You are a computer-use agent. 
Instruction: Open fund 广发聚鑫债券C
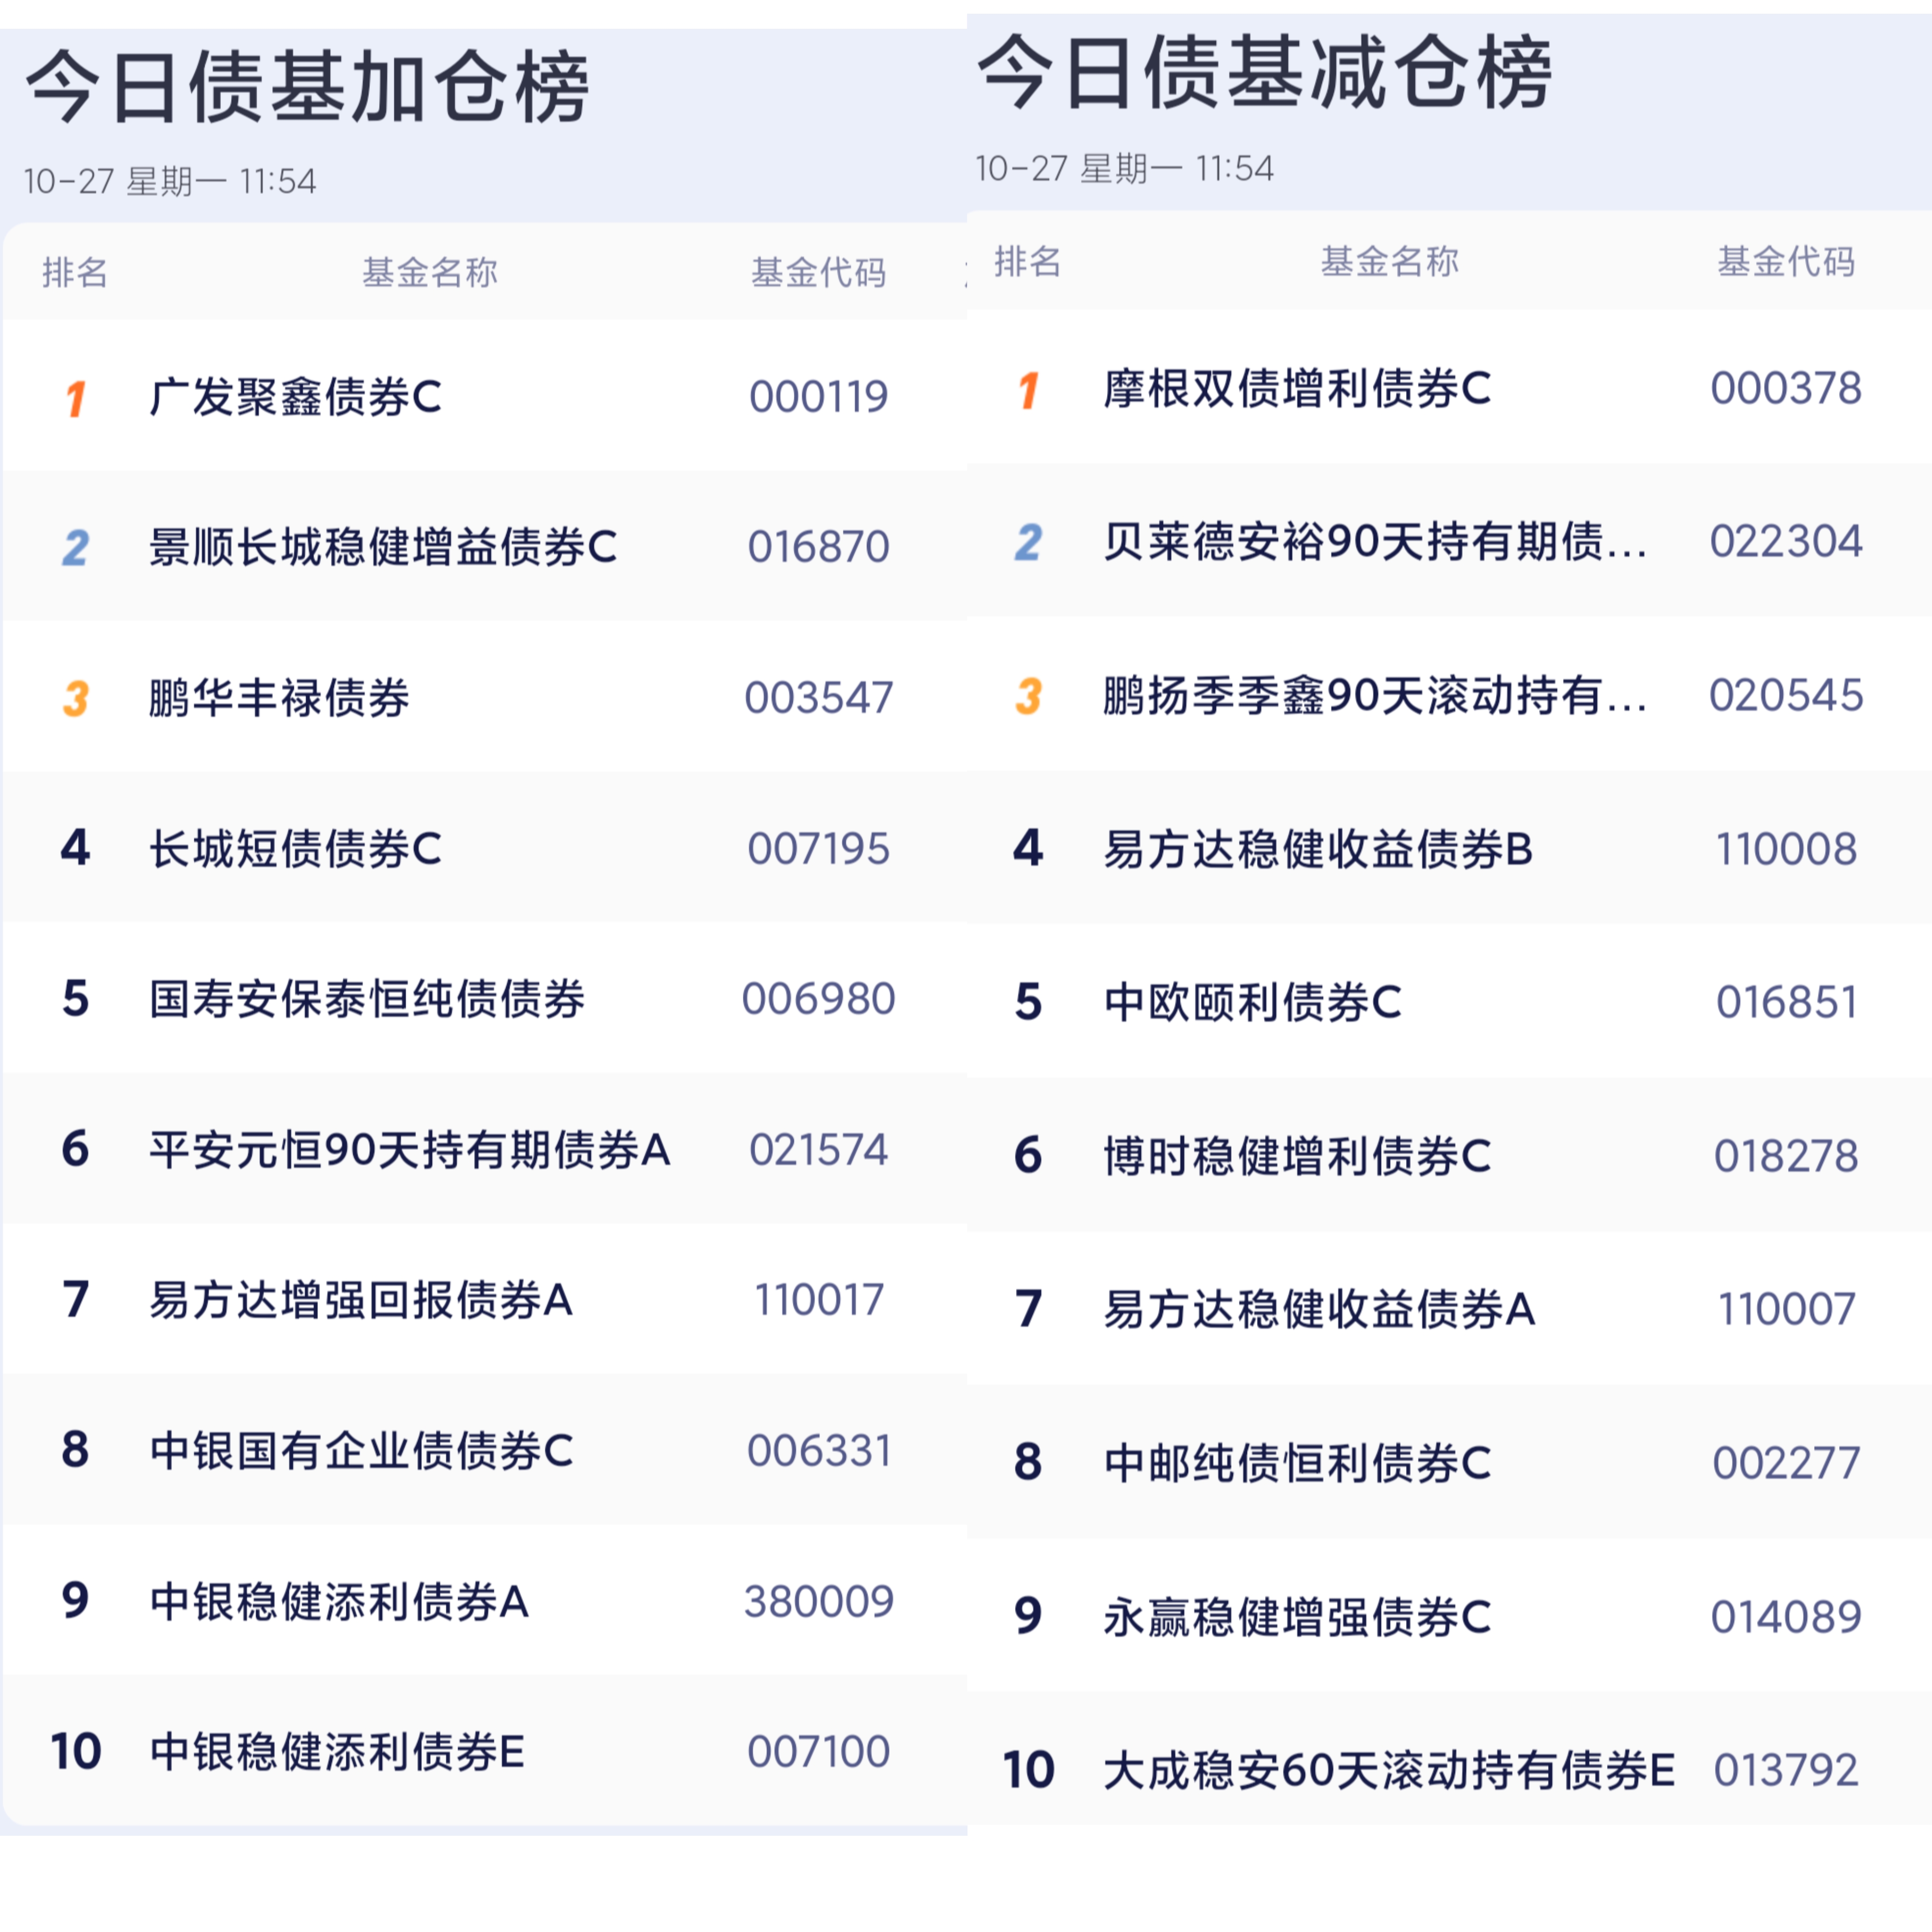point(295,397)
